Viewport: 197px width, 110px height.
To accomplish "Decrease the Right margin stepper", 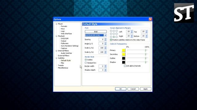I will coord(132,37).
